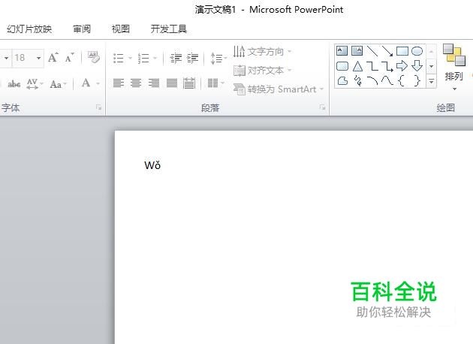Apply distributed alignment to text
The height and width of the screenshot is (344, 473).
(189, 83)
